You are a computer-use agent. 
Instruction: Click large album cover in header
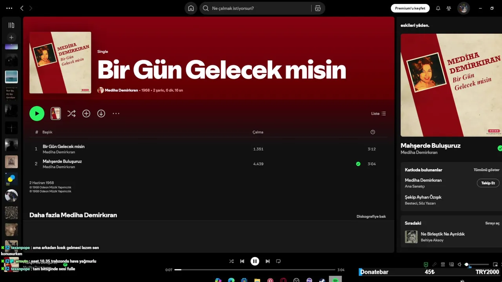[x=60, y=63]
